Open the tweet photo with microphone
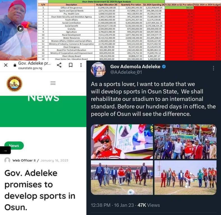The image size is (221, 215). [122, 142]
